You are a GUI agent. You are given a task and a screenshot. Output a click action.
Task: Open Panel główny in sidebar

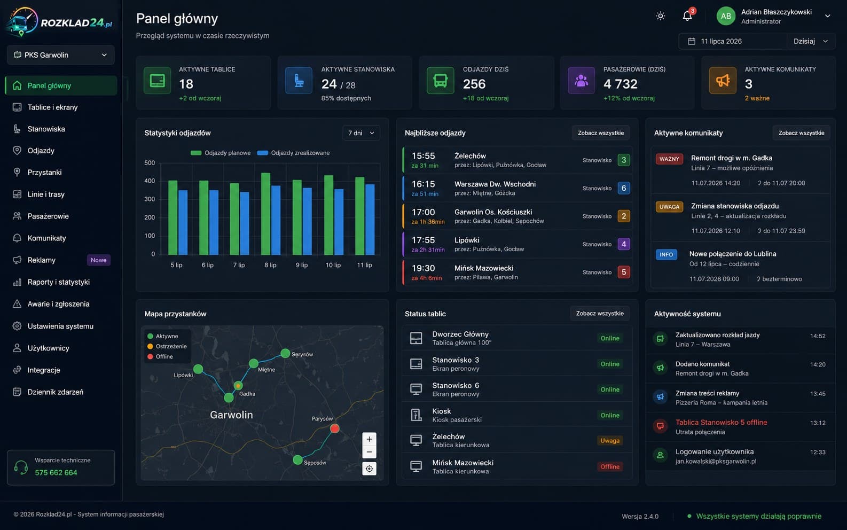61,85
